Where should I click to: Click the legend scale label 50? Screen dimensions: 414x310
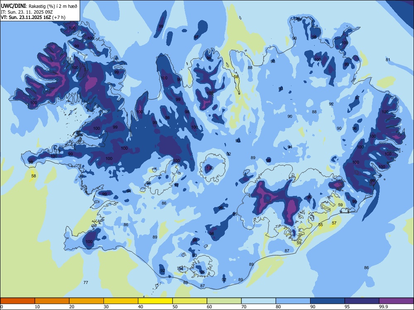click(175, 307)
